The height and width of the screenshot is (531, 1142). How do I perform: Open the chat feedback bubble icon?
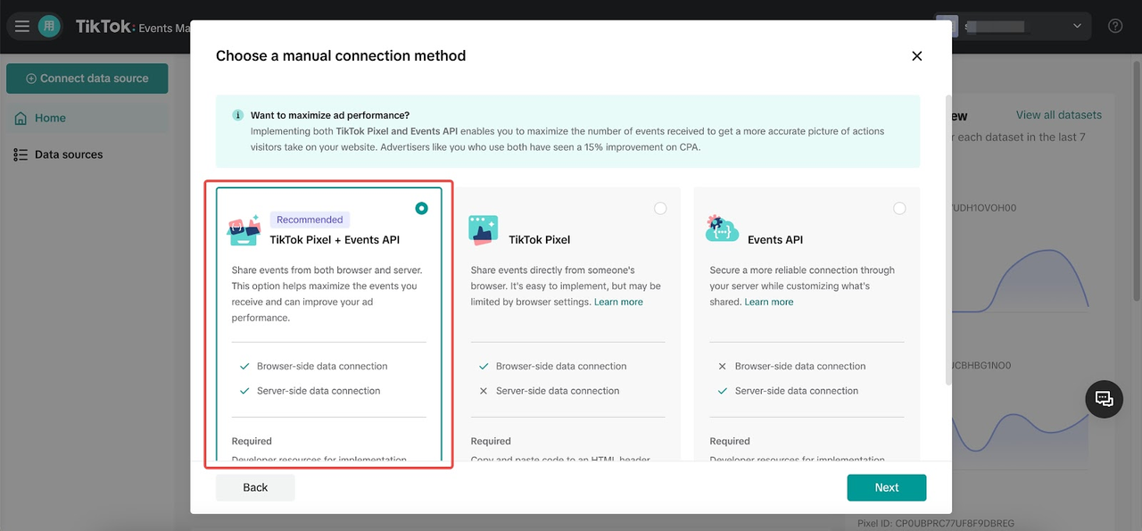click(x=1104, y=399)
